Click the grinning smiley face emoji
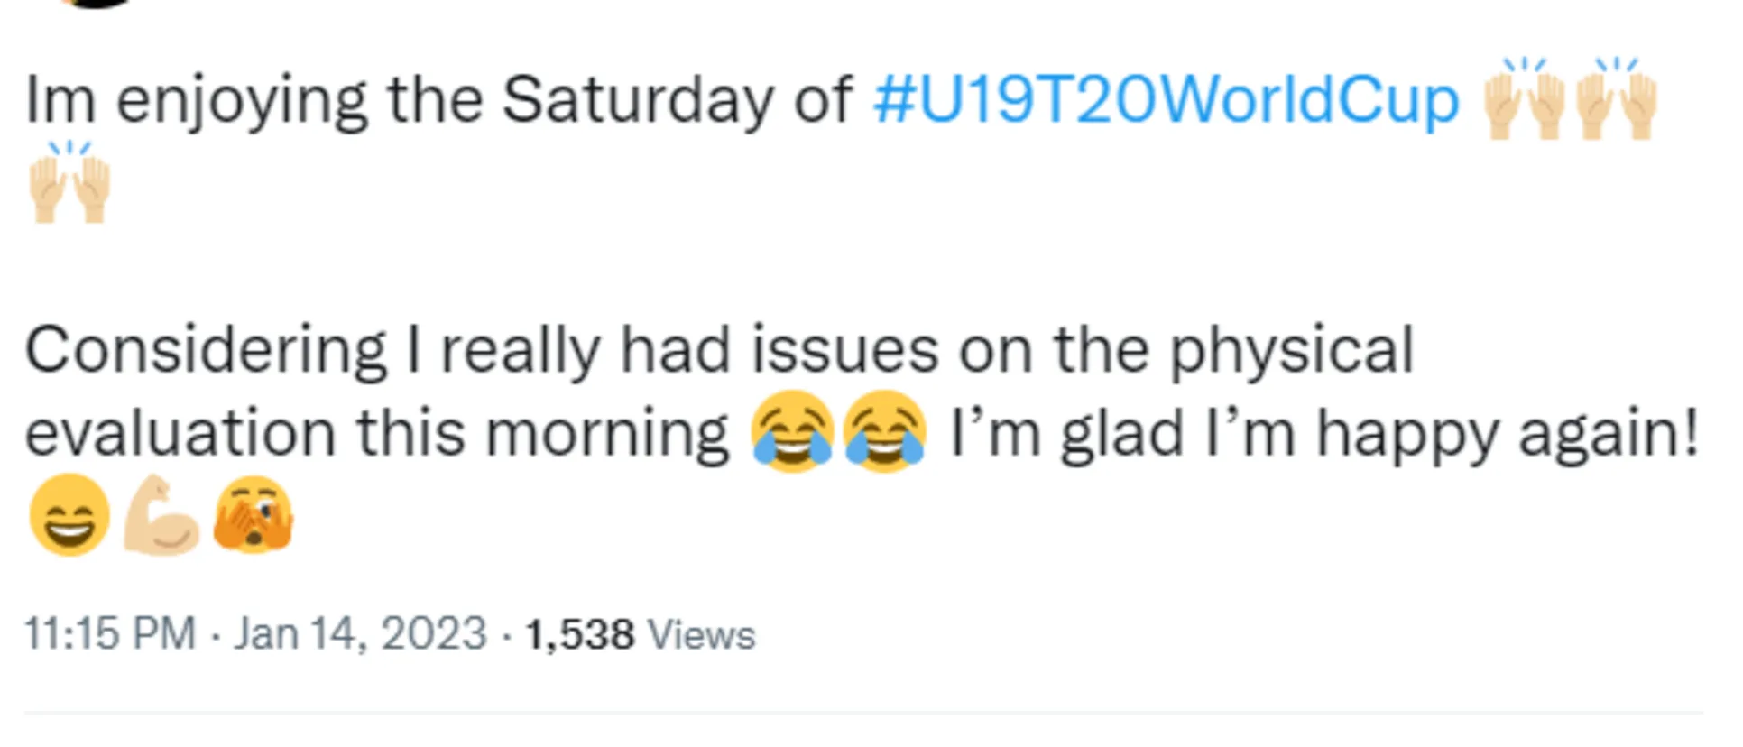 point(69,514)
